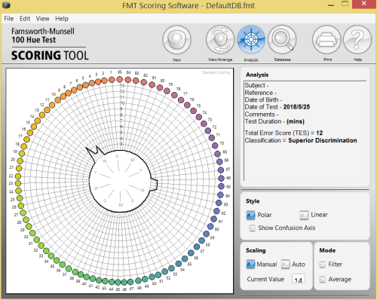This screenshot has width=377, height=300.
Task: Click the application icon in title bar
Action: point(6,5)
